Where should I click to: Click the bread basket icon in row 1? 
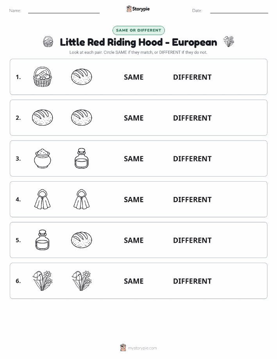coord(42,77)
